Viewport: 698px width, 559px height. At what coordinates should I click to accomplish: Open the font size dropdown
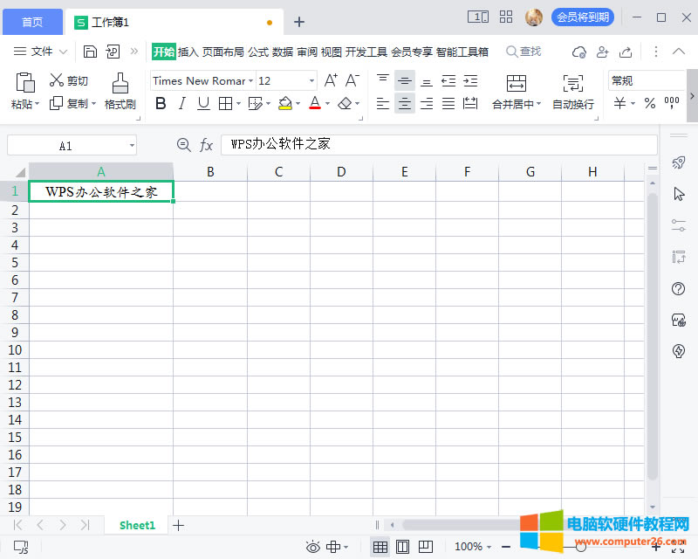[311, 80]
